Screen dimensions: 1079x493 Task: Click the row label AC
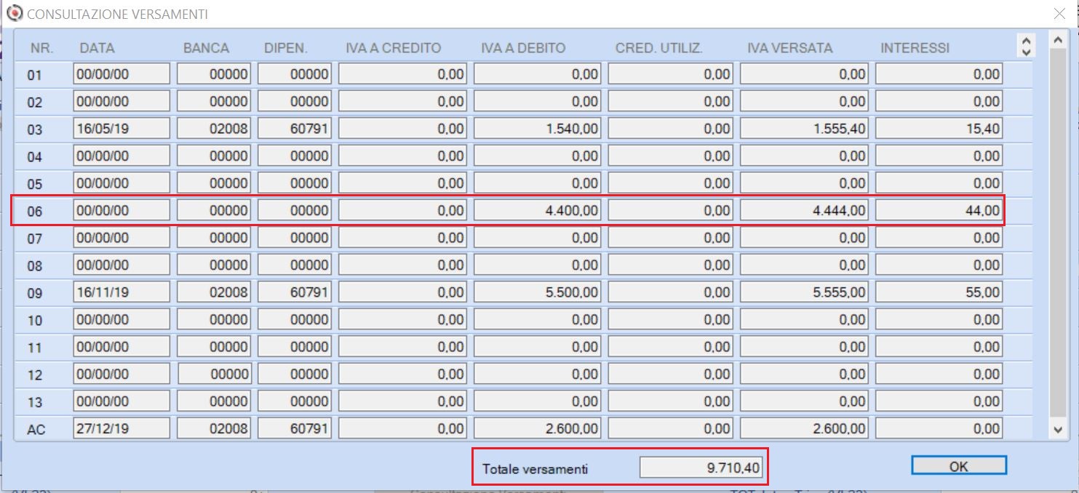point(36,430)
